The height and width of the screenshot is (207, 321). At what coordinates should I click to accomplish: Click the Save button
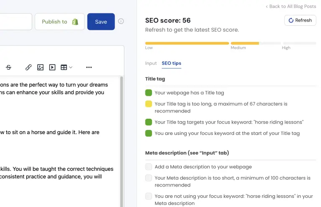point(101,22)
